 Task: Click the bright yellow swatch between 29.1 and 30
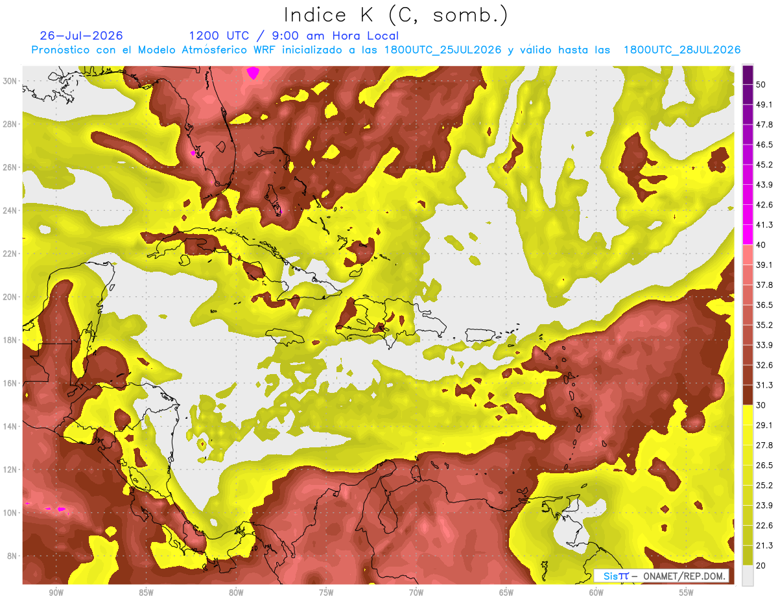tap(748, 415)
